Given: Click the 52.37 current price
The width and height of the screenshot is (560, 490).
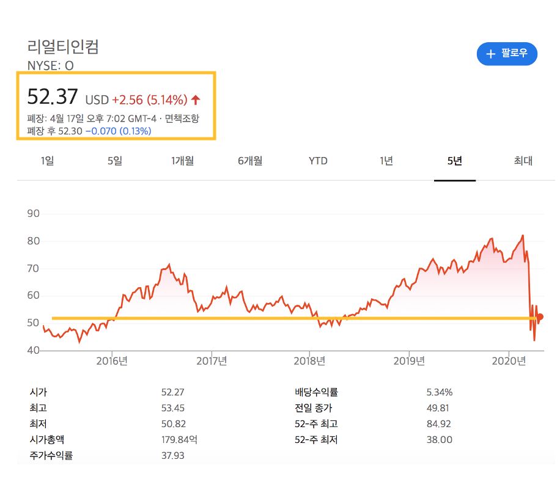Looking at the screenshot, I should tap(53, 97).
